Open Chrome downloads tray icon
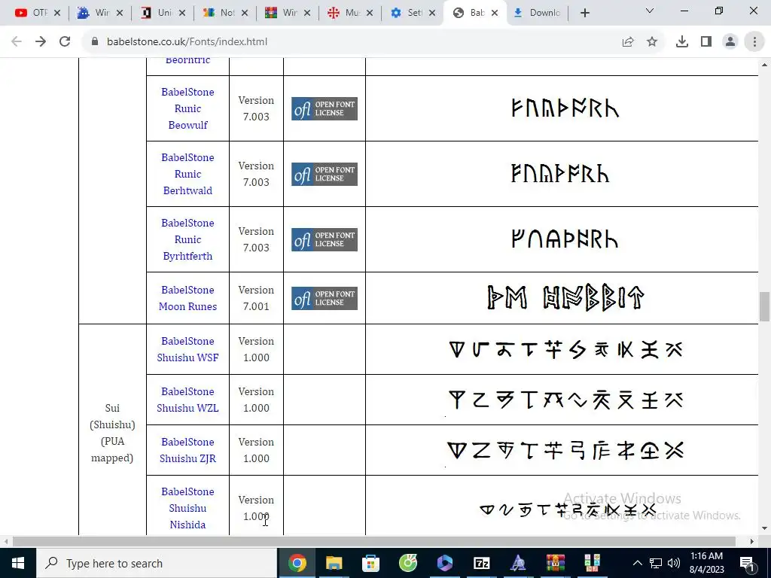Screen dimensions: 771x578 click(x=682, y=42)
